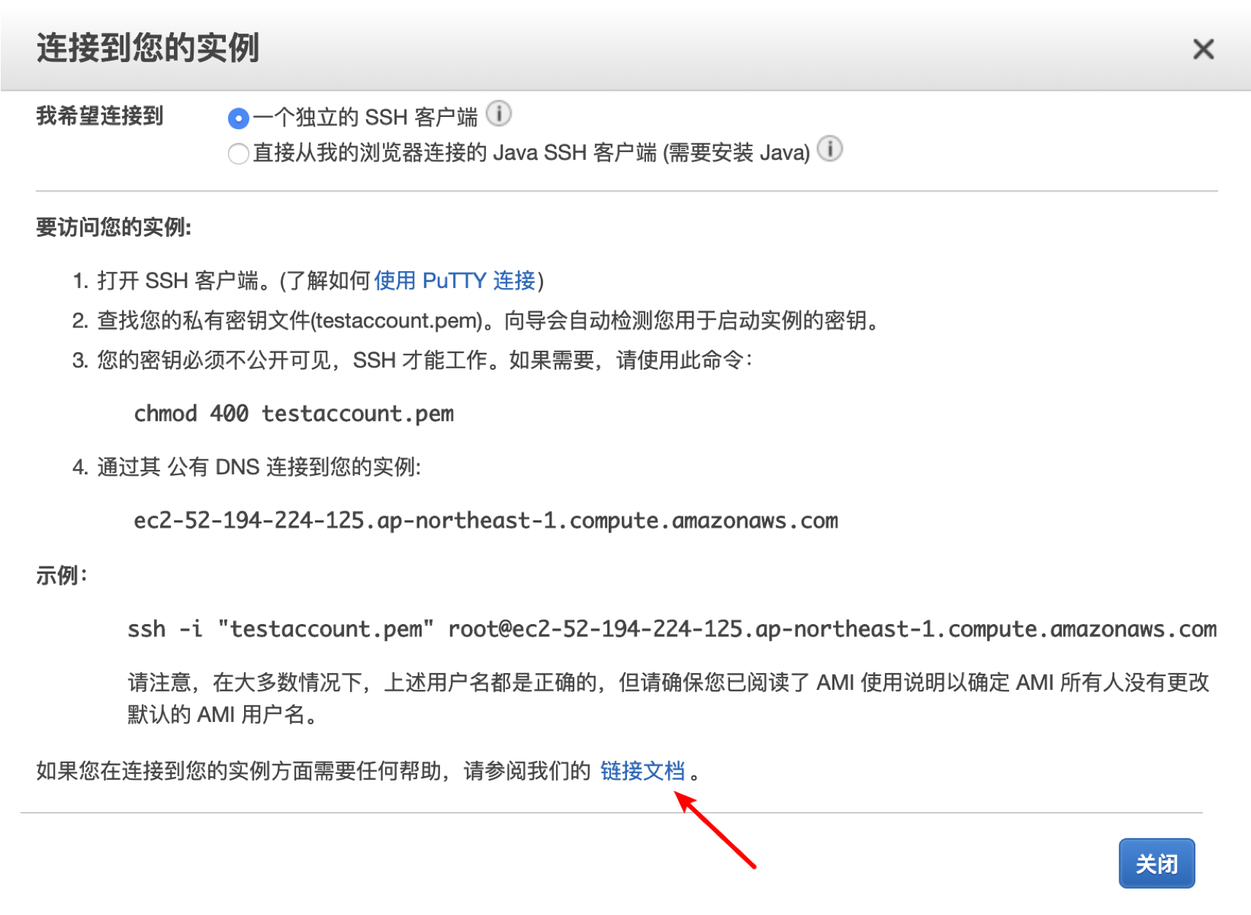Screen dimensions: 1251x915
Task: Click step 2 private key file text
Action: pyautogui.click(x=487, y=321)
